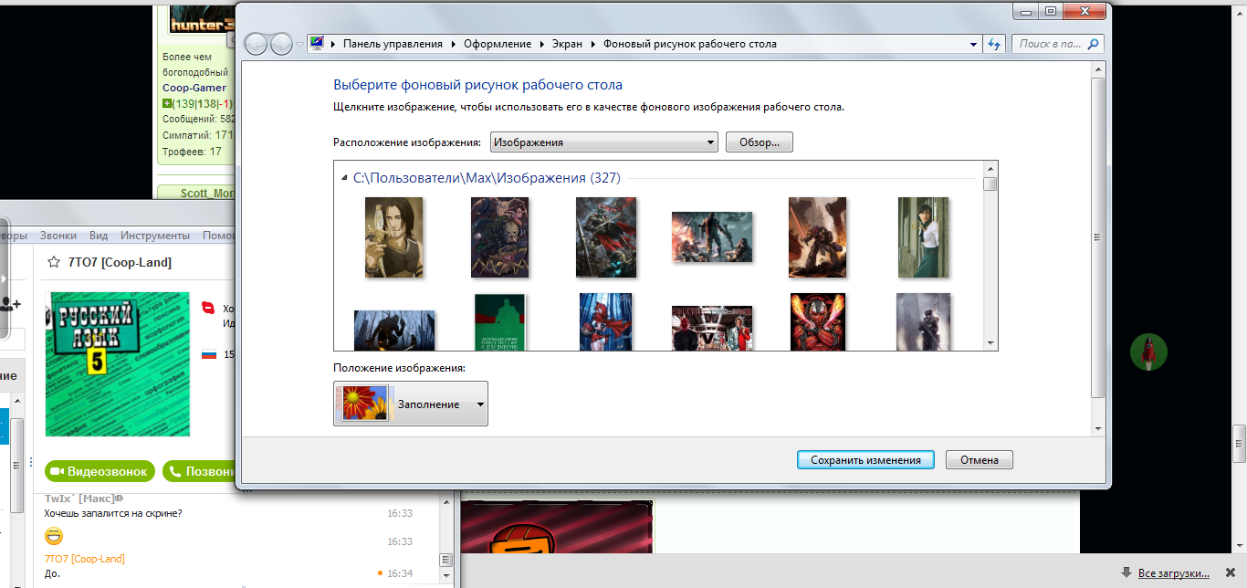Open the Вид menu in Skype
This screenshot has width=1247, height=588.
99,236
